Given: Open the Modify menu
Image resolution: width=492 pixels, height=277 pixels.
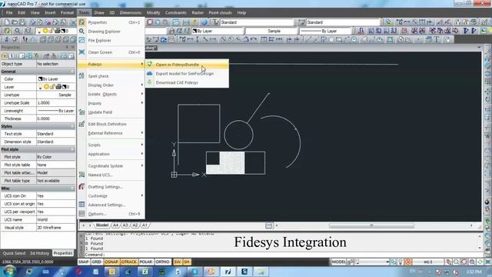Looking at the screenshot, I should point(153,12).
